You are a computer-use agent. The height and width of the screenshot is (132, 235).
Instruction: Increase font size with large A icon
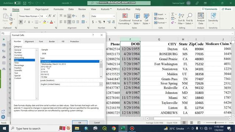50,16
